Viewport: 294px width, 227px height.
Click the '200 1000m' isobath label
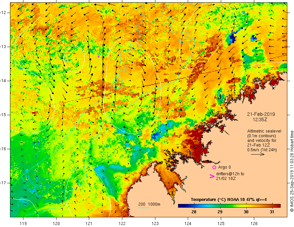(149, 204)
